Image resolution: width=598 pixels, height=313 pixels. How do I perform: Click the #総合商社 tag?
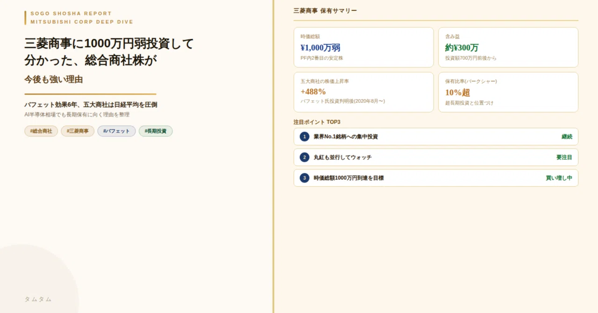tap(41, 131)
